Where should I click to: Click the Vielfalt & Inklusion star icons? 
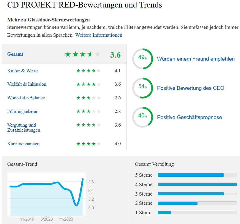tap(88, 84)
